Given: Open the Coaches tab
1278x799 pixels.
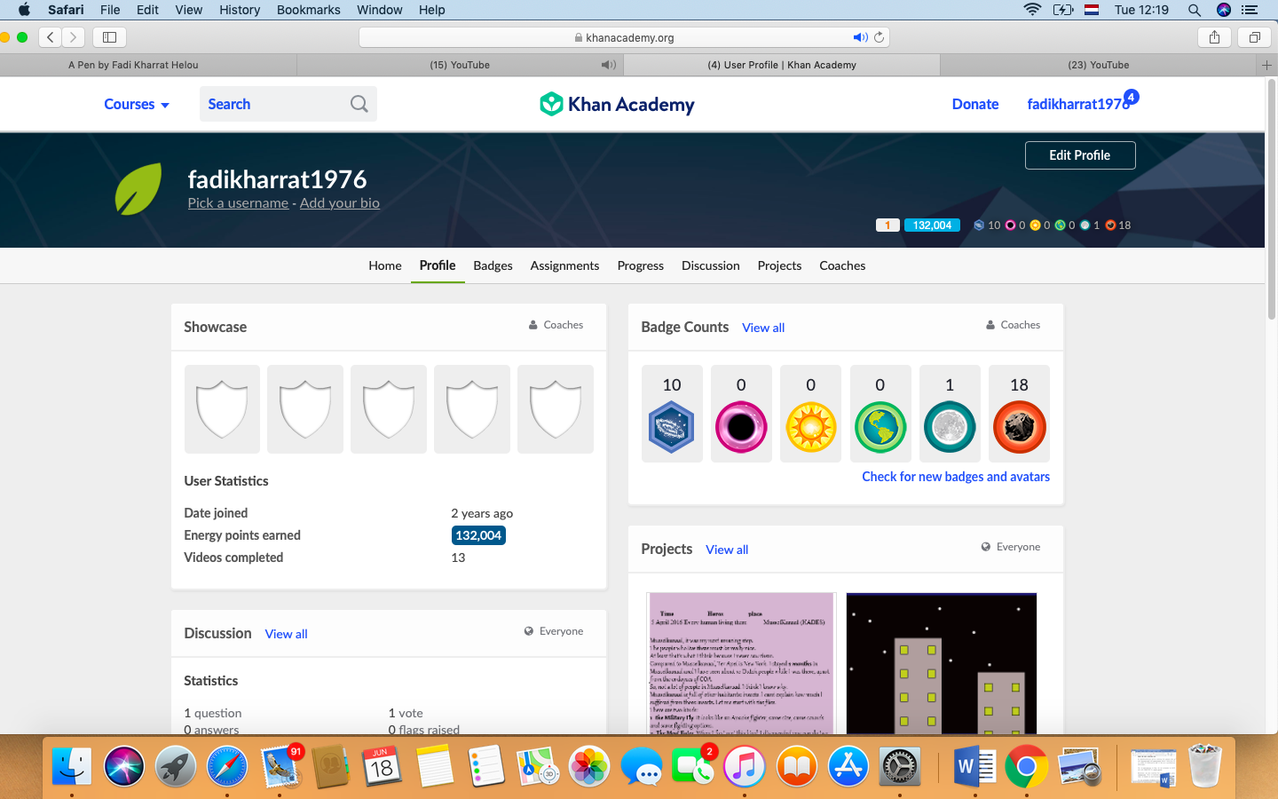Looking at the screenshot, I should (842, 265).
